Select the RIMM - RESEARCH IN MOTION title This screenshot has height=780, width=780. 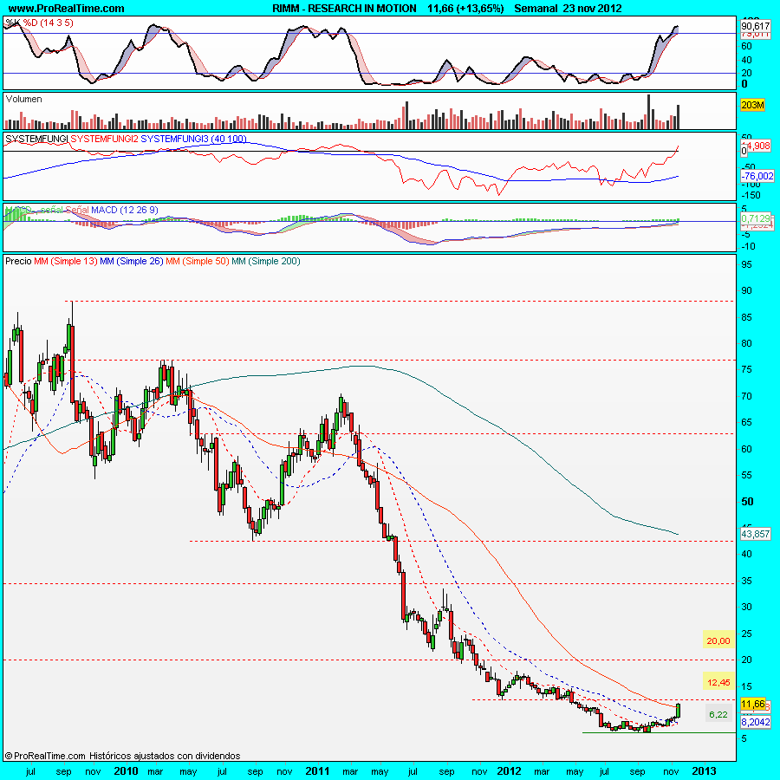pos(344,9)
